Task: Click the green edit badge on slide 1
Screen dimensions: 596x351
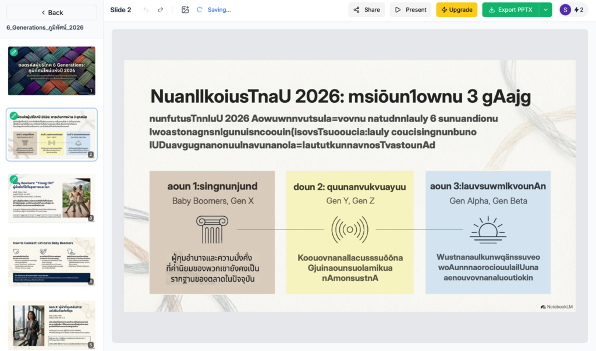Action: (14, 52)
